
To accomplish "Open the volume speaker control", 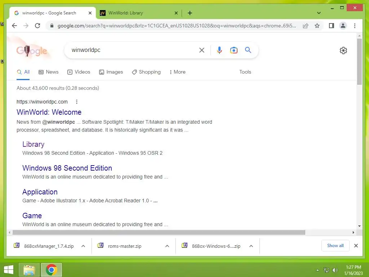I will (x=335, y=270).
